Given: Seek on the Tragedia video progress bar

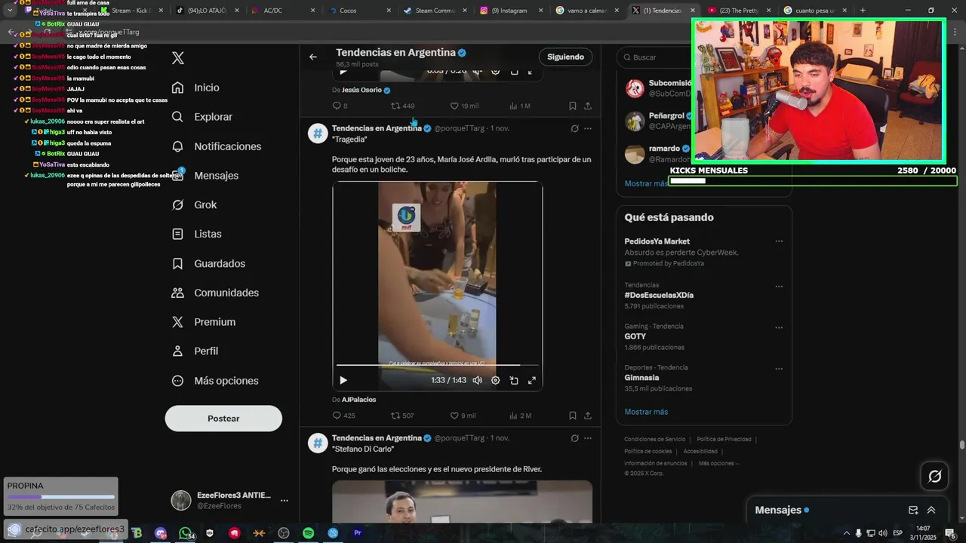Looking at the screenshot, I should [438, 366].
